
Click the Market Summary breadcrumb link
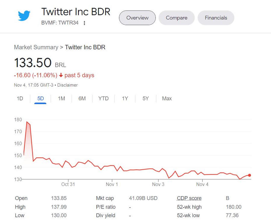point(36,47)
